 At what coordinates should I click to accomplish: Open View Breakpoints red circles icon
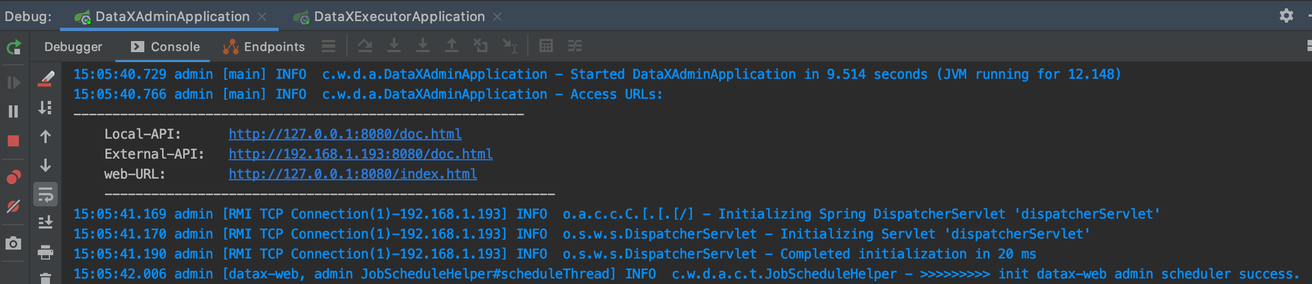pyautogui.click(x=14, y=177)
